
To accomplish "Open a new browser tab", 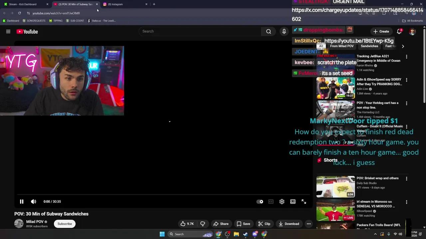I will pyautogui.click(x=154, y=4).
